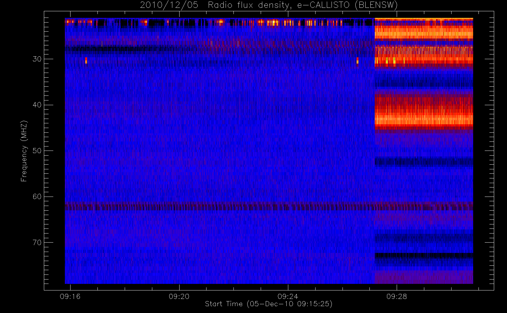The image size is (507, 313).
Task: Click the plot title "2010/12/05 Radio flux density, e-CALLISTO (BLENSW)"
Action: [269, 5]
